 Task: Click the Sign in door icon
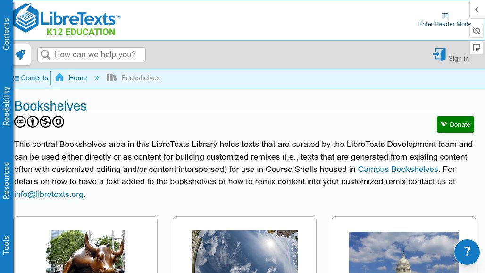[x=439, y=55]
